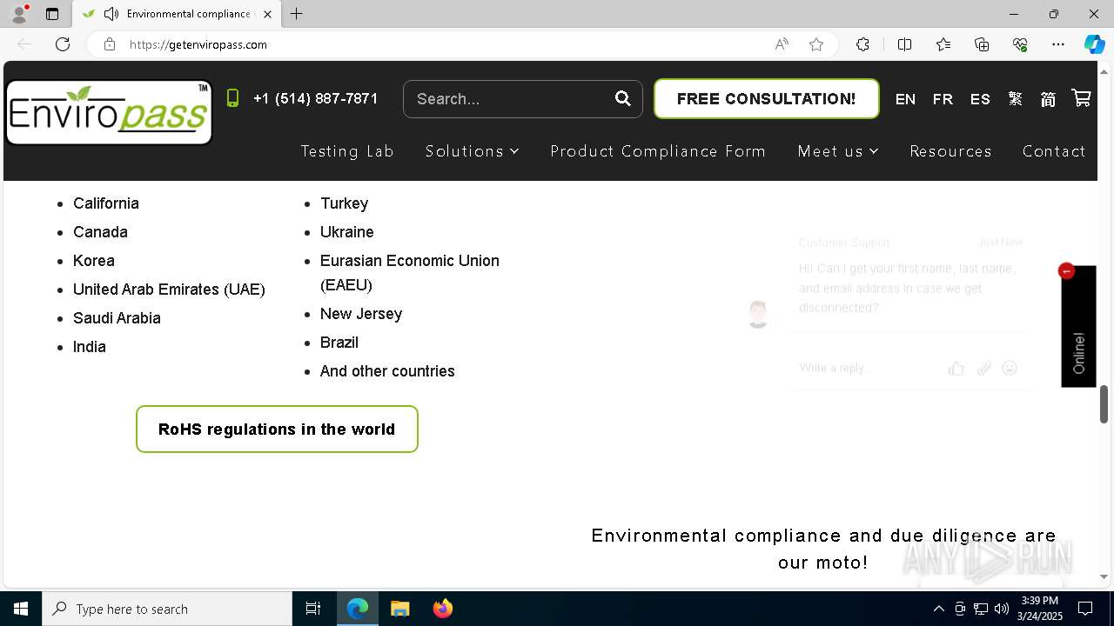The image size is (1114, 626).
Task: Go to the Resources page
Action: 950,151
